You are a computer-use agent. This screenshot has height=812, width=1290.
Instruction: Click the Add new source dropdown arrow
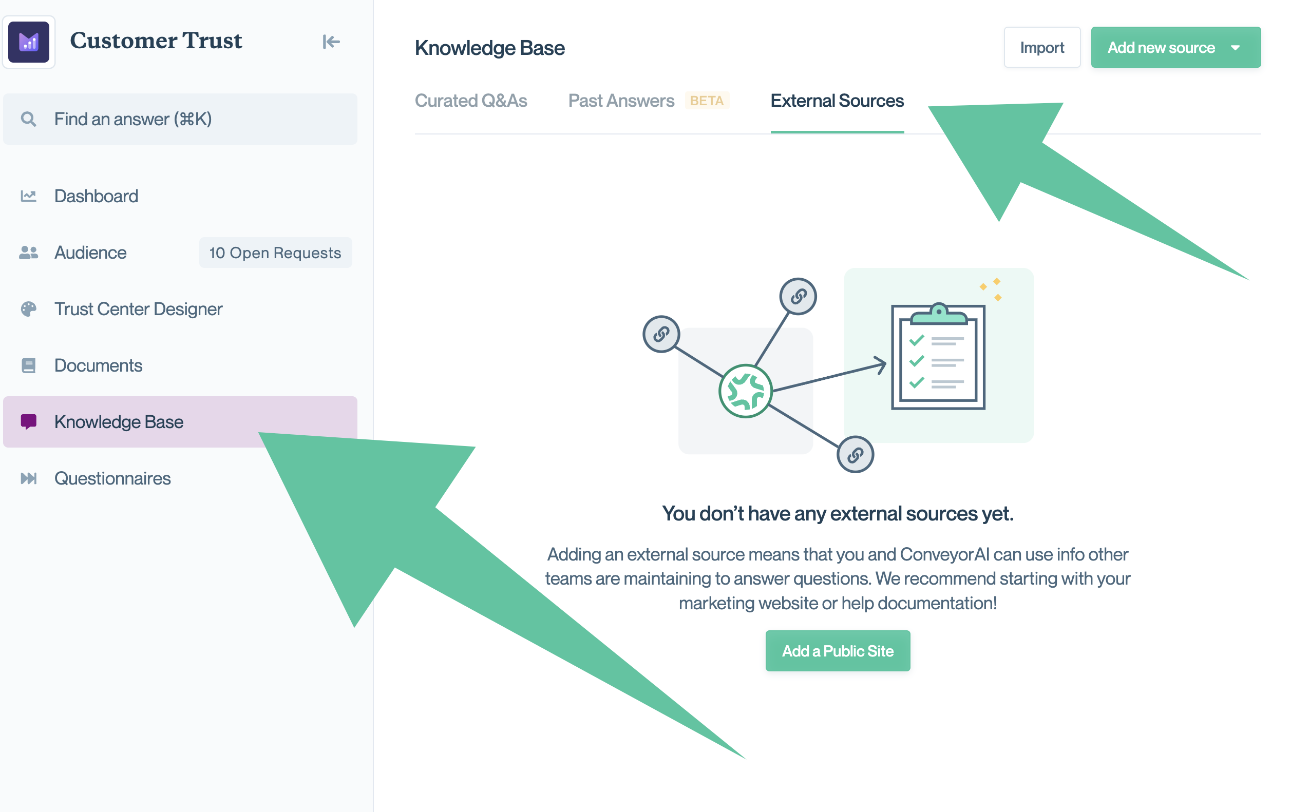click(x=1240, y=49)
